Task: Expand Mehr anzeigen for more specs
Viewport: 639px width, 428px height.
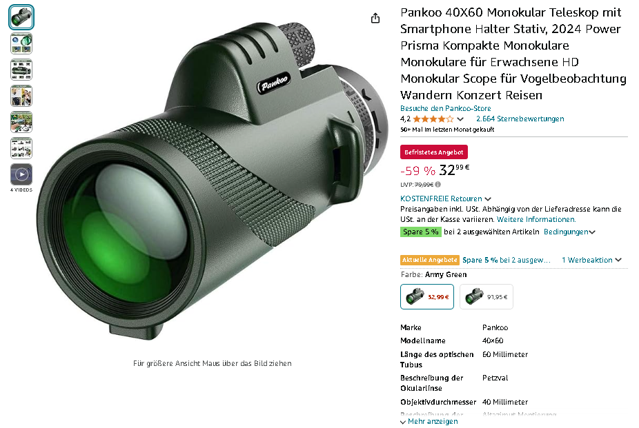Action: (x=429, y=422)
